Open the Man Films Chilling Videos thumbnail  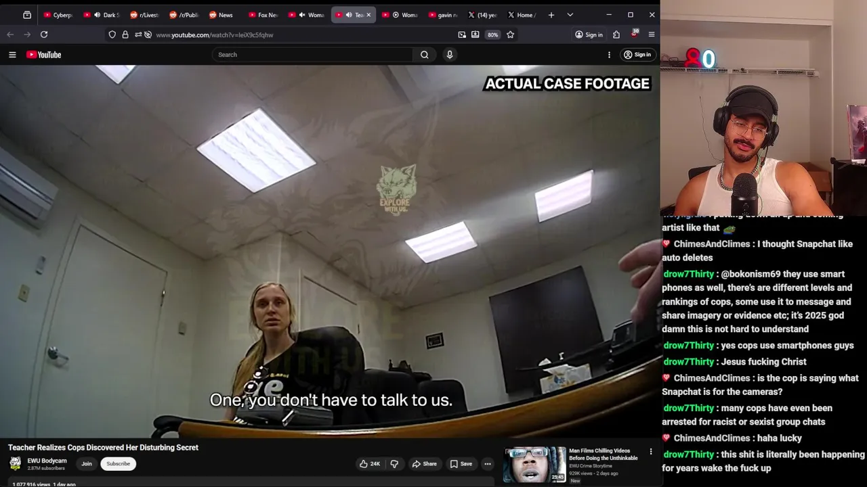534,465
